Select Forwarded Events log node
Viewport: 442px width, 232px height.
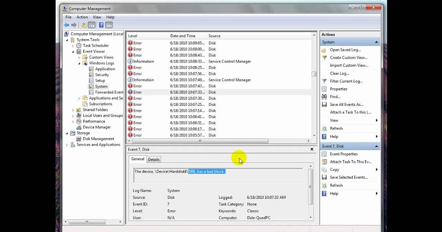(x=109, y=92)
